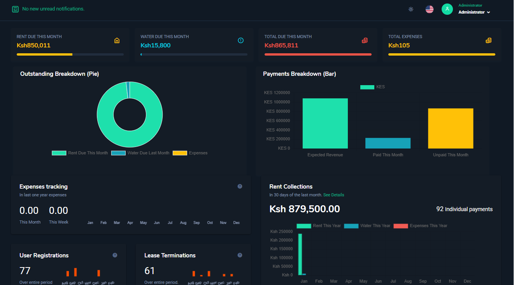Screen dimensions: 514x285
Task: Toggle light mode with the sun icon
Action: (411, 9)
